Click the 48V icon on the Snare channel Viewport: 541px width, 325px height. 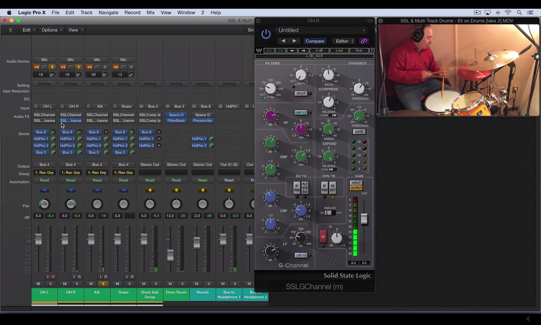tap(116, 67)
